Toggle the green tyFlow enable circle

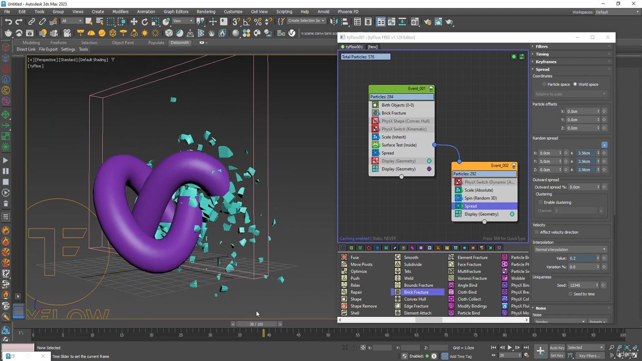514,57
